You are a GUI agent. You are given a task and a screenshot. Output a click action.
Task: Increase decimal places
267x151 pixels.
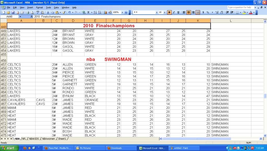coord(217,12)
